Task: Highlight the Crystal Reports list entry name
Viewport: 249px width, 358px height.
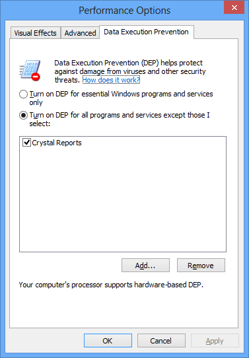Action: 57,143
